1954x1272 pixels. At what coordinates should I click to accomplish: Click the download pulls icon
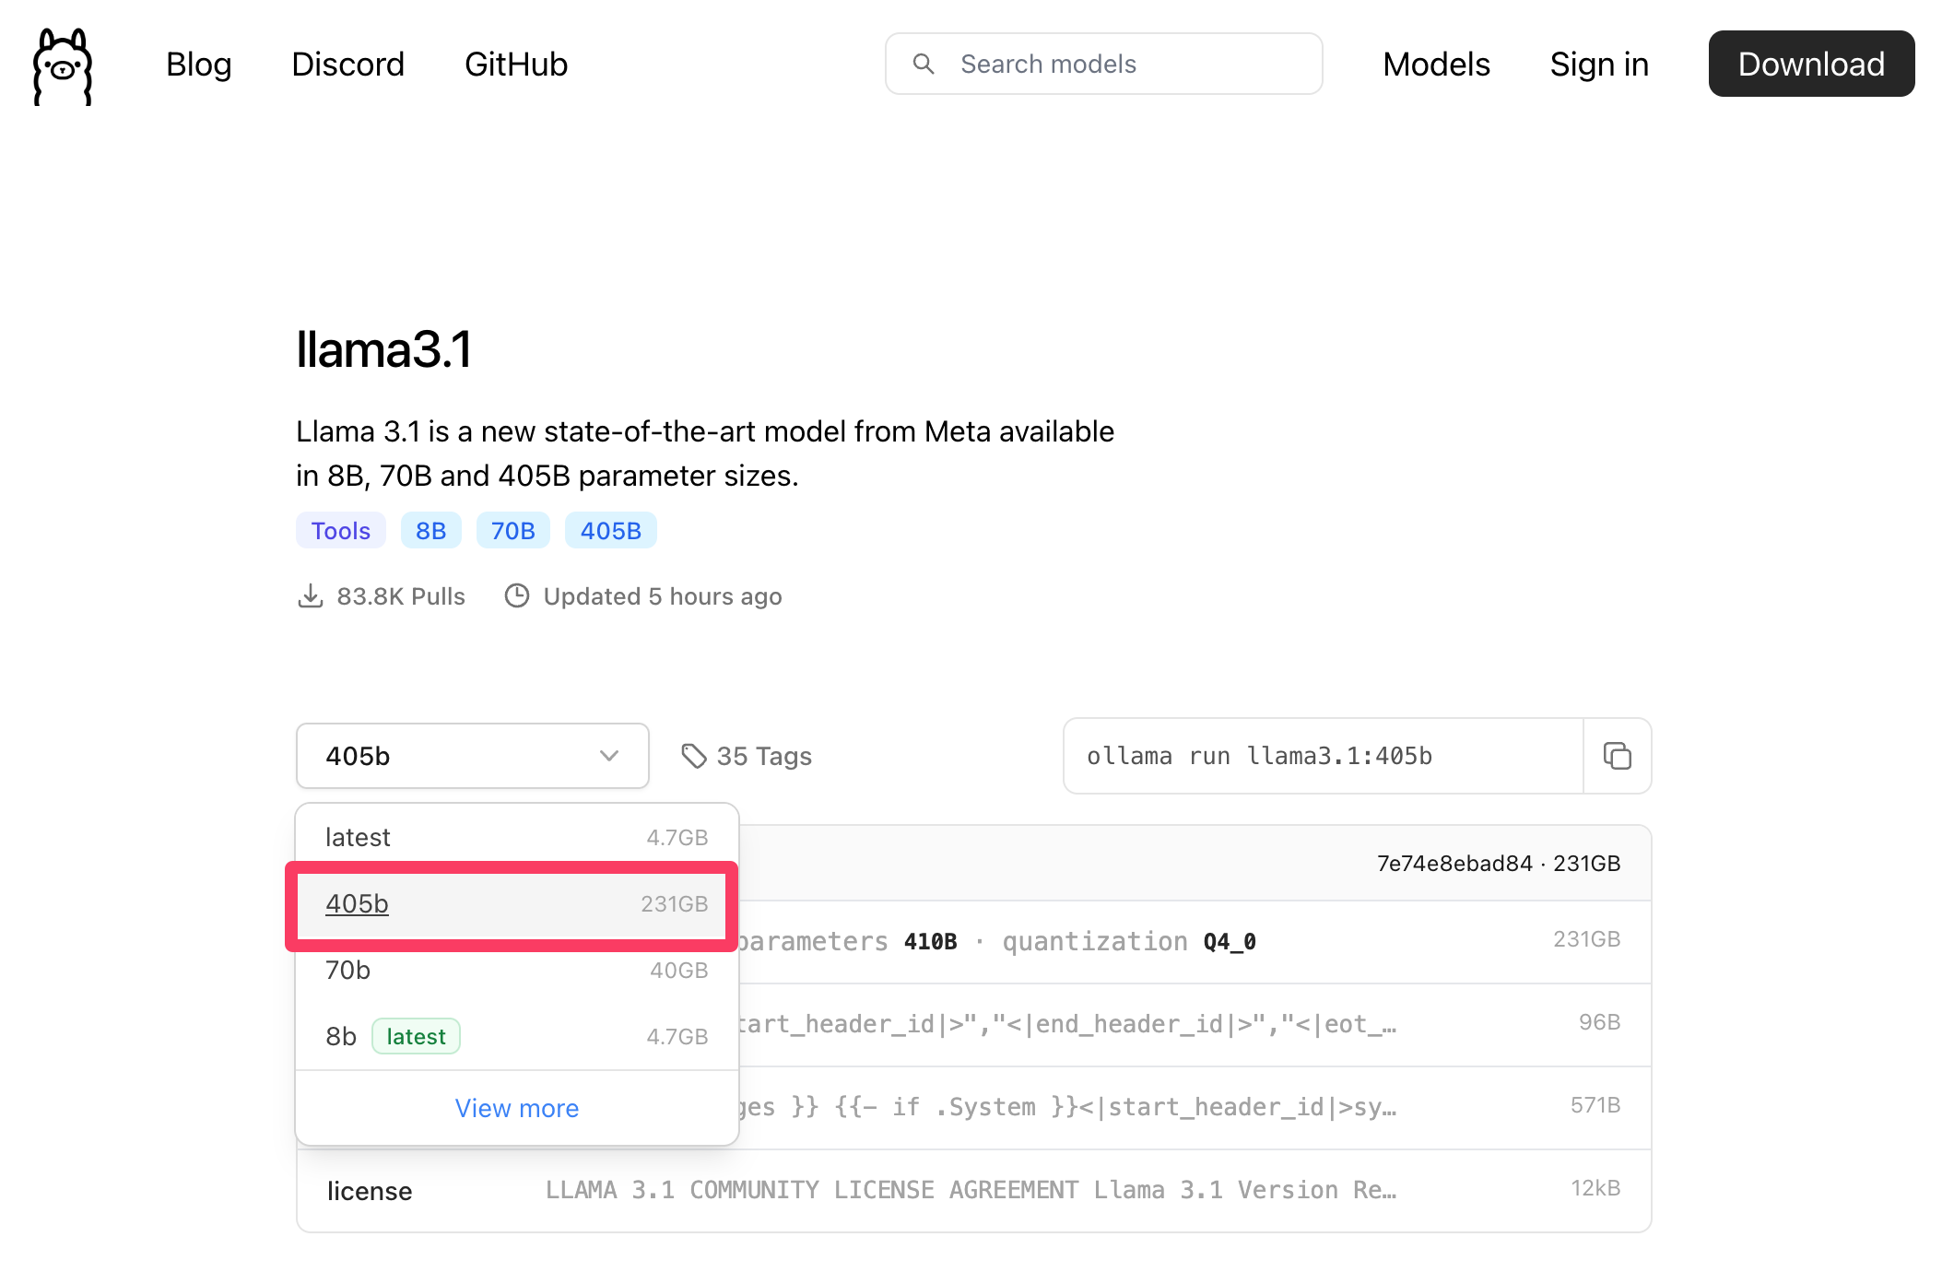tap(311, 596)
